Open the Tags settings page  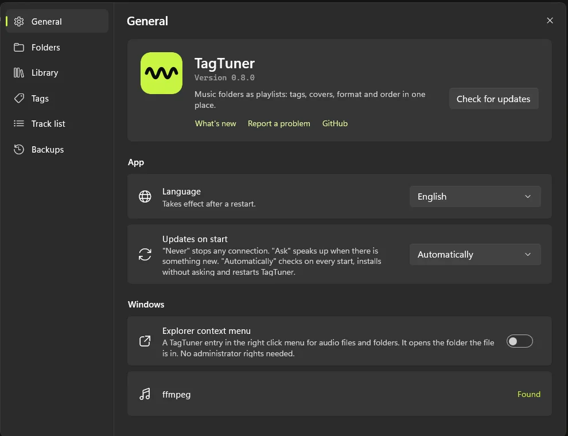point(57,99)
